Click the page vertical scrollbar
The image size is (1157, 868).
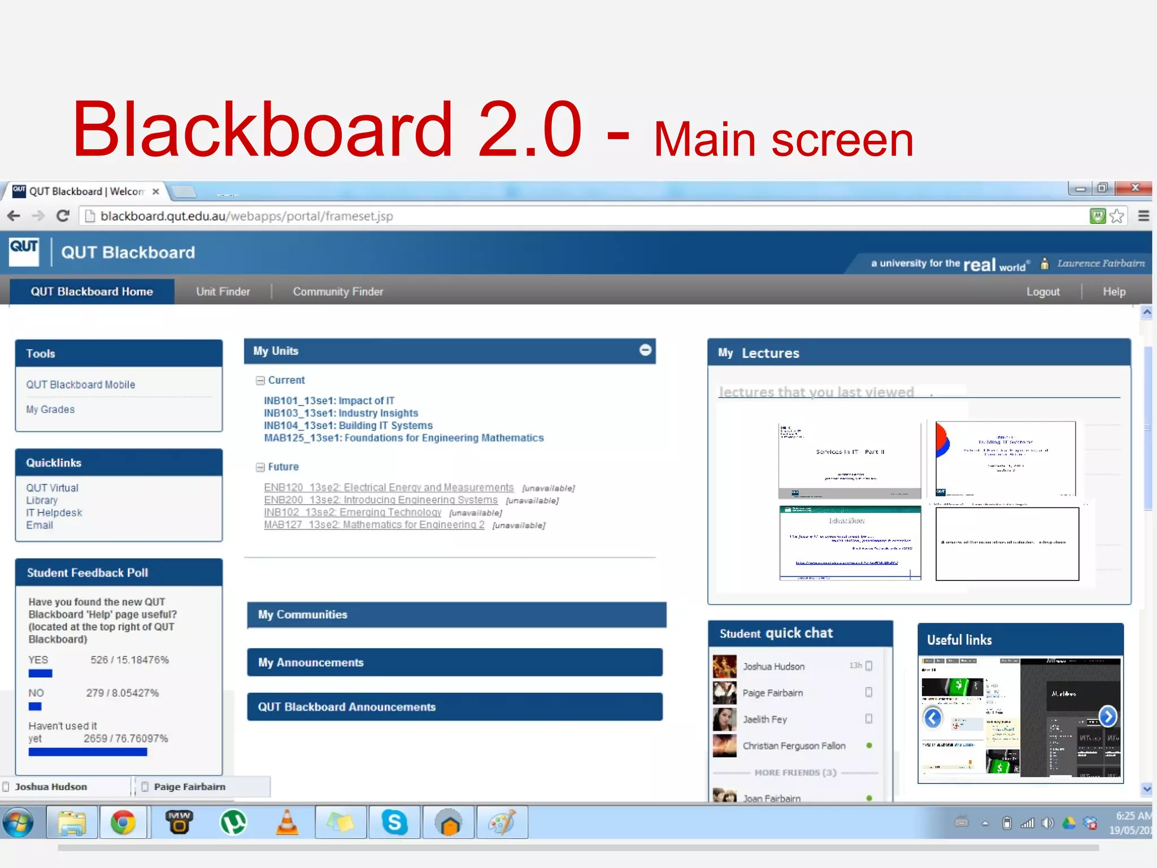[1147, 429]
